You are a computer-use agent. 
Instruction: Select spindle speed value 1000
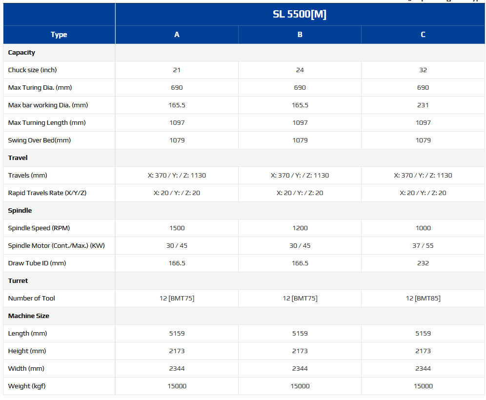[x=423, y=228]
